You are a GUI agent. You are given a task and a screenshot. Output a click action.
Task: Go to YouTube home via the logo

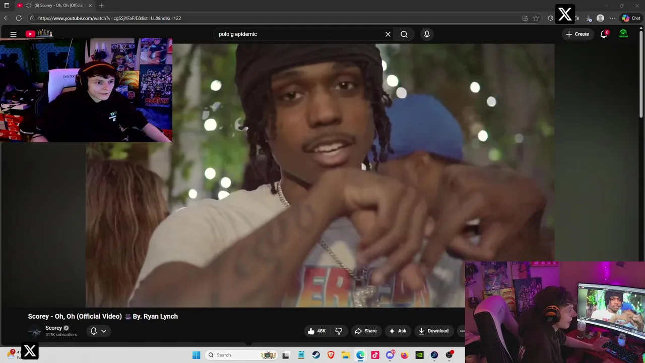pos(39,34)
